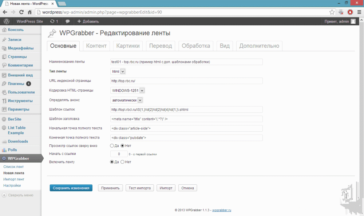The image size is (364, 216).
Task: Click the URL индексной страницы input field
Action: (x=186, y=81)
